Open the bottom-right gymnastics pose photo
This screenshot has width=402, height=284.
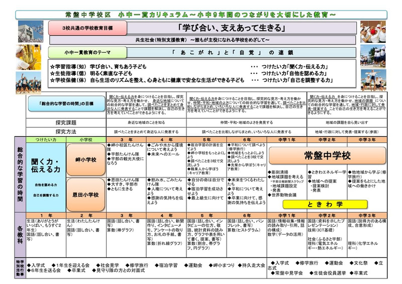373,80
